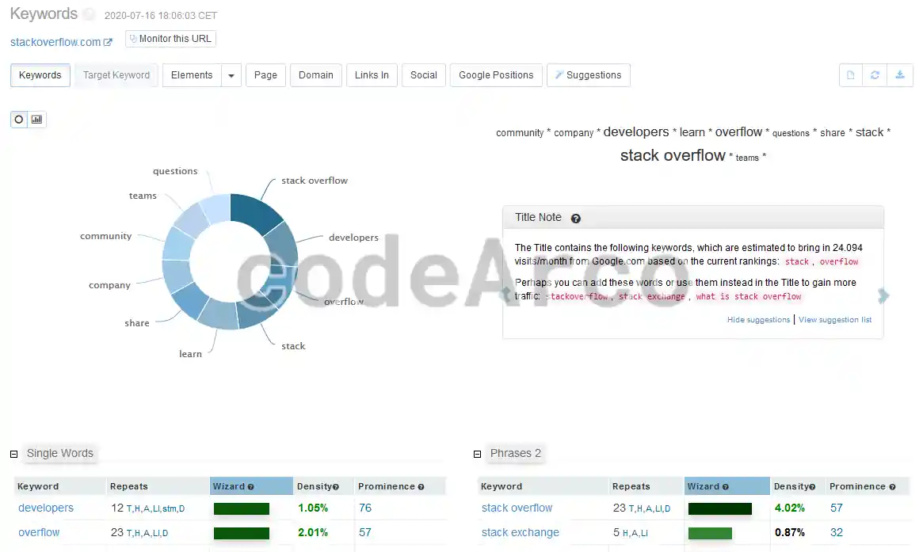Image resolution: width=923 pixels, height=552 pixels.
Task: Click the share label on the donut chart
Action: 137,323
